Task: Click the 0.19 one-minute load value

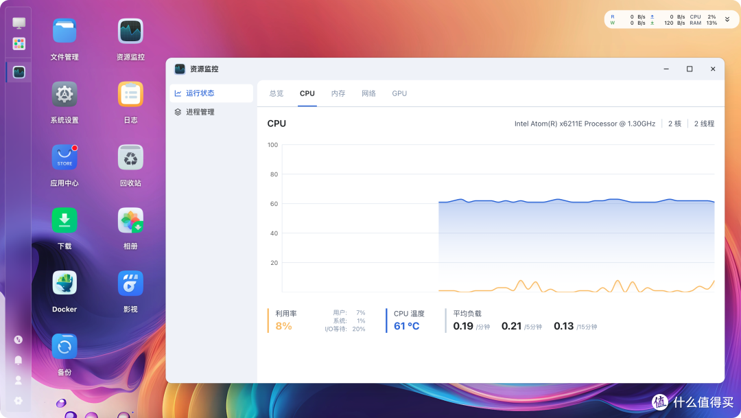Action: click(463, 326)
